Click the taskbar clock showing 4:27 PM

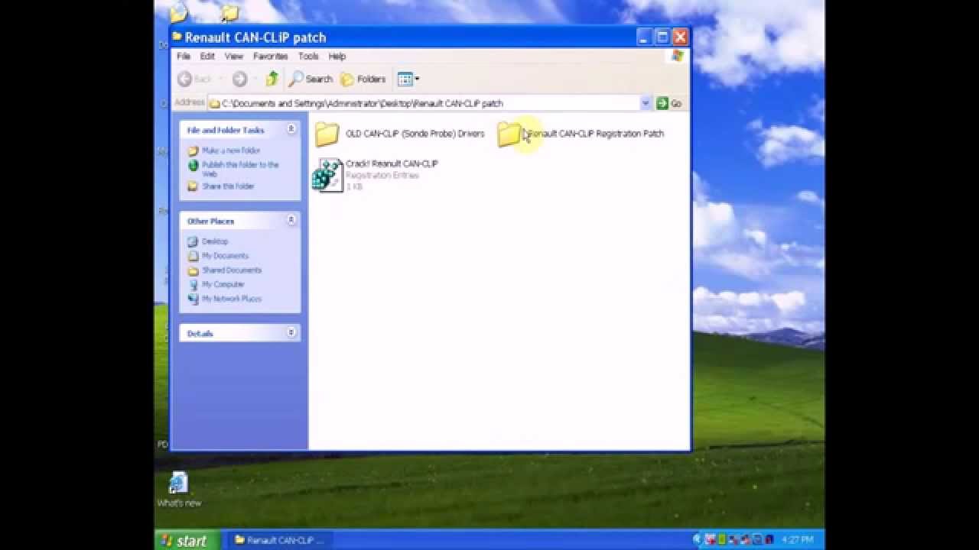pyautogui.click(x=797, y=540)
